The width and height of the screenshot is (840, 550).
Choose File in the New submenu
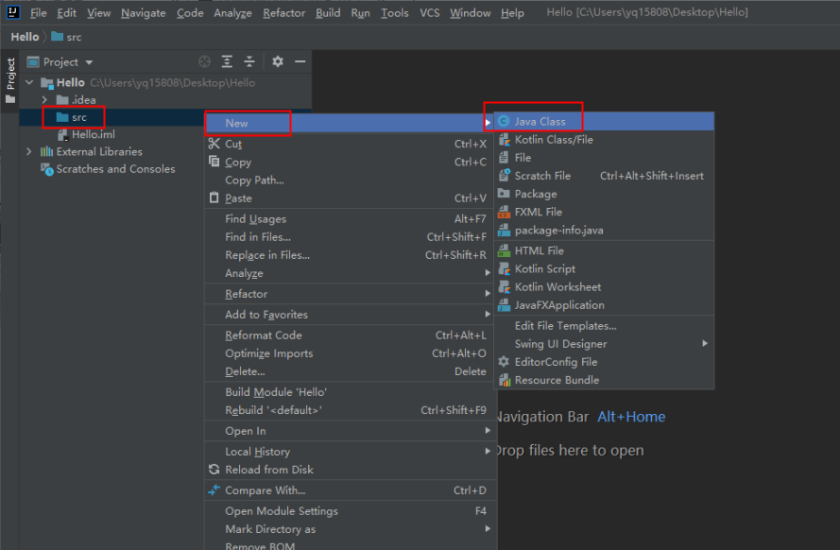pos(605,158)
